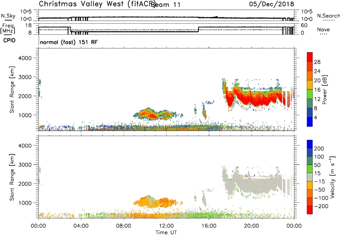340x235 pixels.
Task: Click the Power colorbar's green 12 dB segment
Action: click(x=310, y=94)
